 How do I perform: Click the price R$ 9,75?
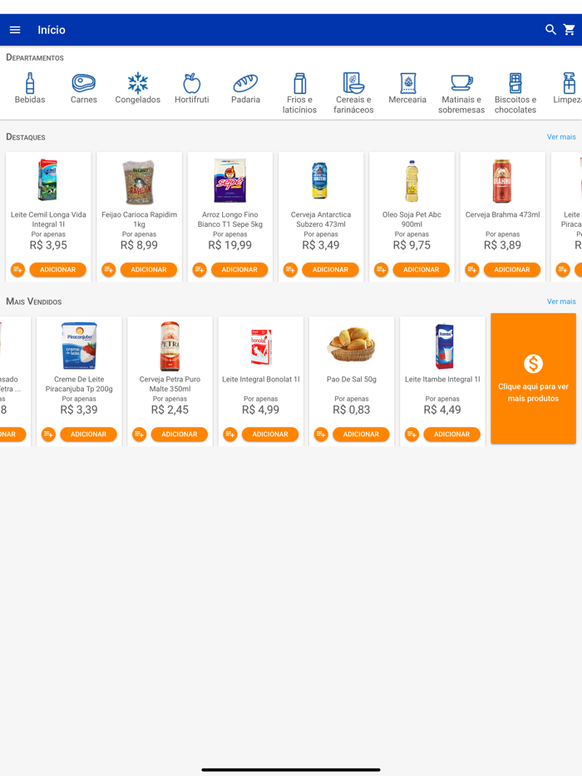pyautogui.click(x=412, y=245)
